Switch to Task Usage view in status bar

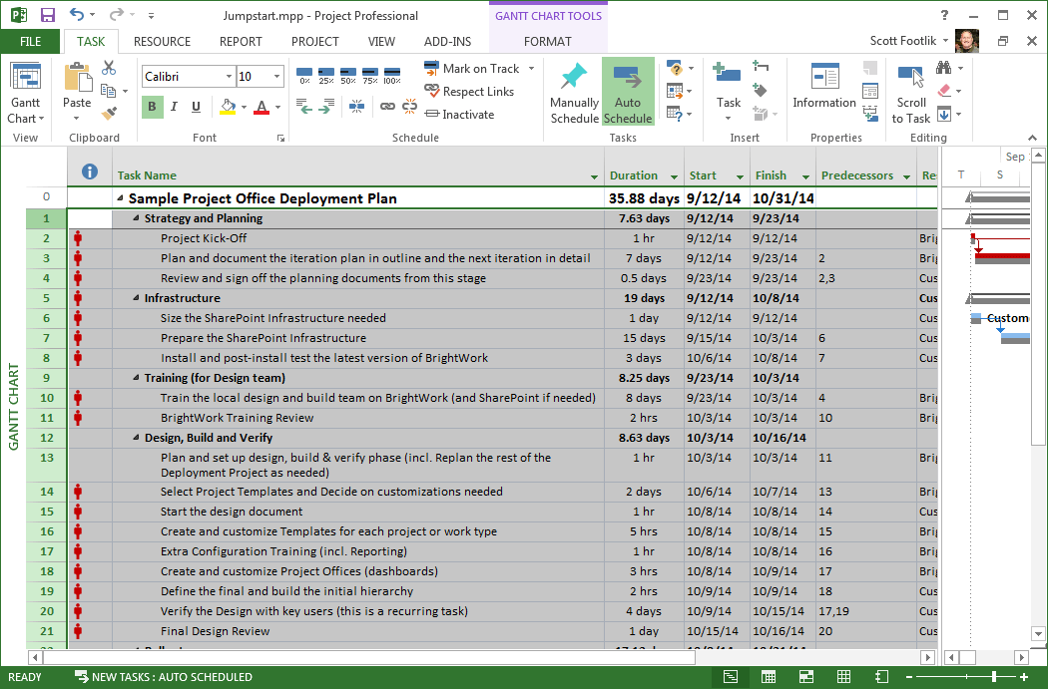pos(769,677)
